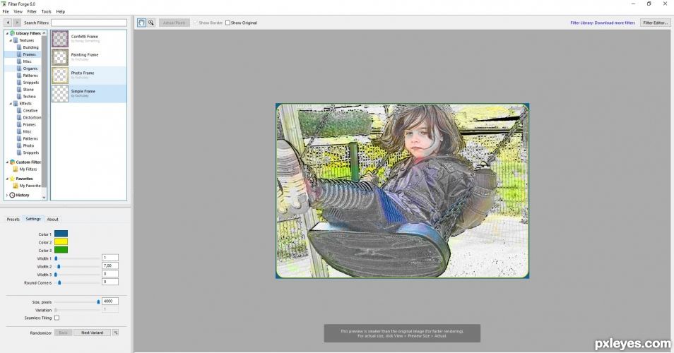Open the Filter Editor button
The image size is (674, 353).
click(x=655, y=23)
